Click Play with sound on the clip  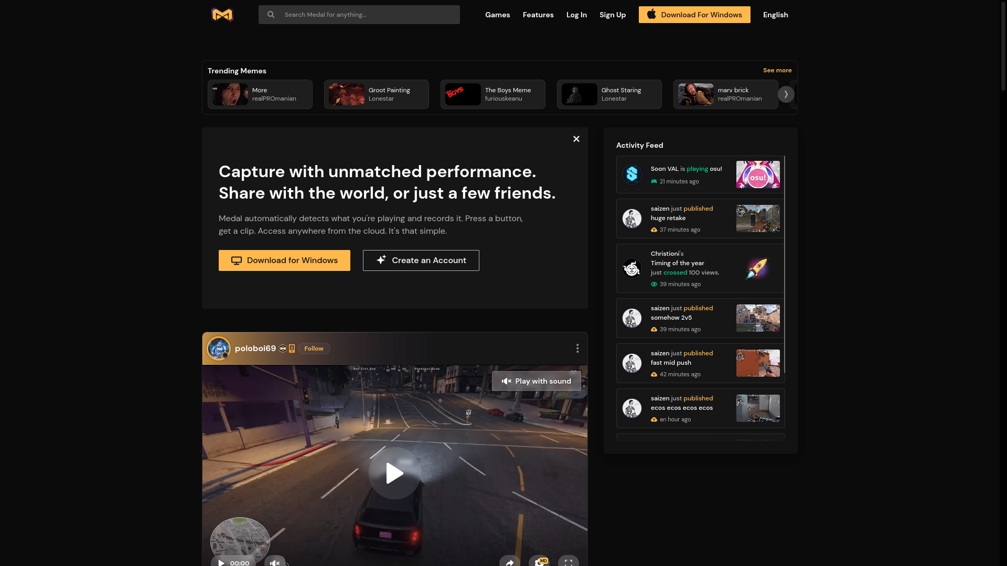click(x=536, y=381)
